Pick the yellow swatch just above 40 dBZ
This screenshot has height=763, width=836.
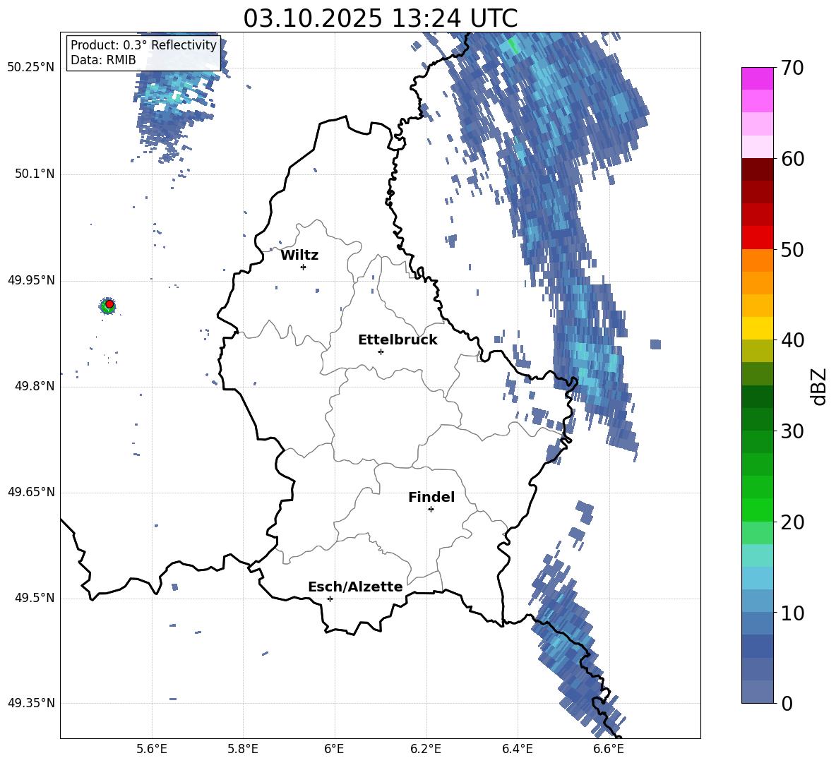coord(757,328)
